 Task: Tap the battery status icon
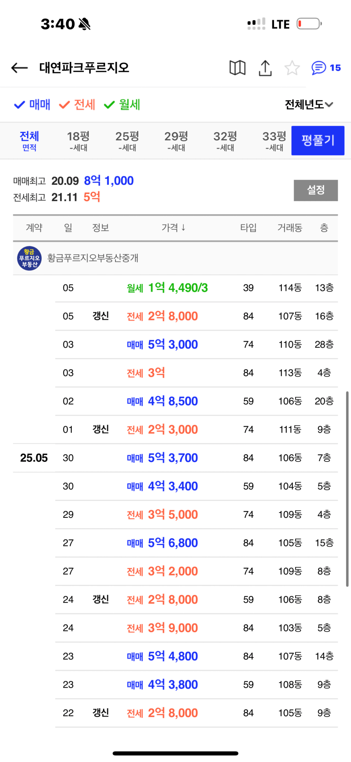point(309,24)
